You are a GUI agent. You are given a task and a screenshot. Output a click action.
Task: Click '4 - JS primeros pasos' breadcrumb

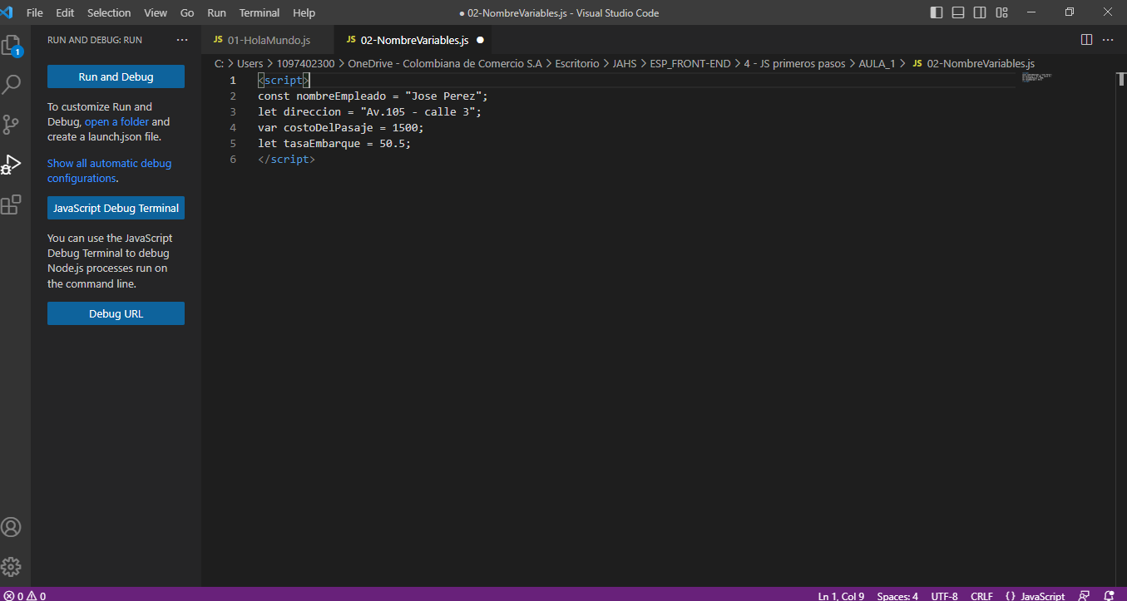[794, 63]
